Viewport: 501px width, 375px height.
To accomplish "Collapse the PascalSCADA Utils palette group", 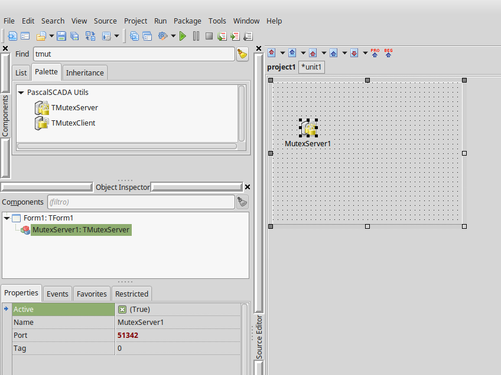I will (x=21, y=92).
